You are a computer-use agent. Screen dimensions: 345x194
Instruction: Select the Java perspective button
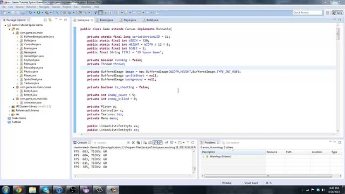pos(337,13)
